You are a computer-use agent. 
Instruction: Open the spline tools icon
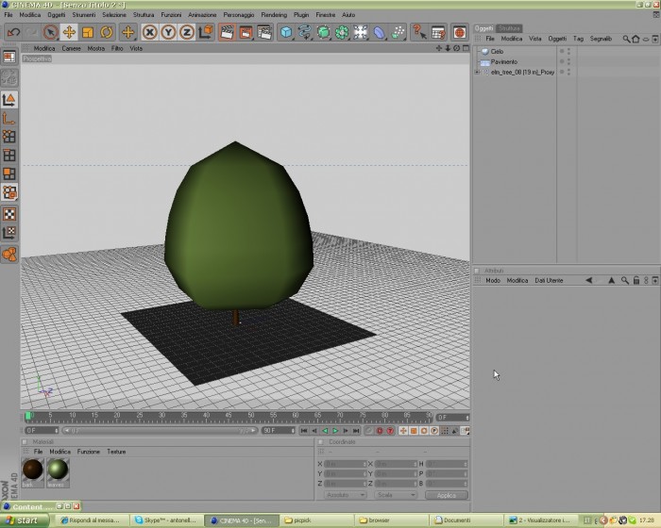point(305,32)
